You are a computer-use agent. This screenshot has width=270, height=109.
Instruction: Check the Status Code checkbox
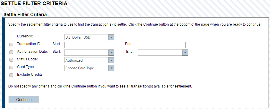(11, 60)
